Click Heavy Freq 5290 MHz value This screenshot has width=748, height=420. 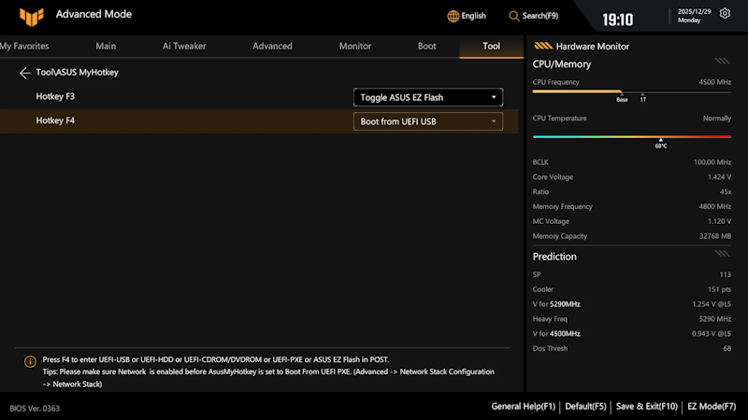tap(714, 319)
